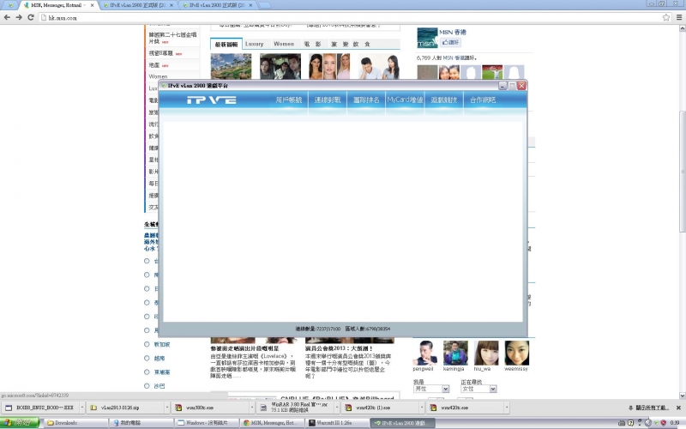The height and width of the screenshot is (429, 686).
Task: Click the IPVE logo in the vLan window
Action: point(212,100)
